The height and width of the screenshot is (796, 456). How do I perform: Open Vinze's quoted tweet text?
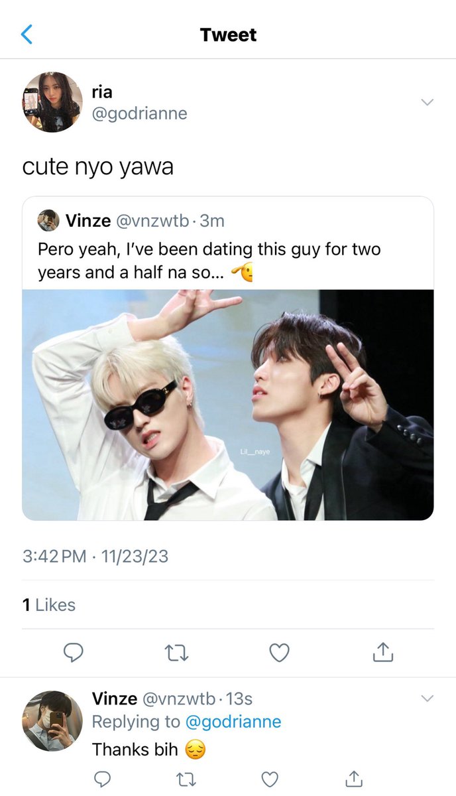click(209, 261)
